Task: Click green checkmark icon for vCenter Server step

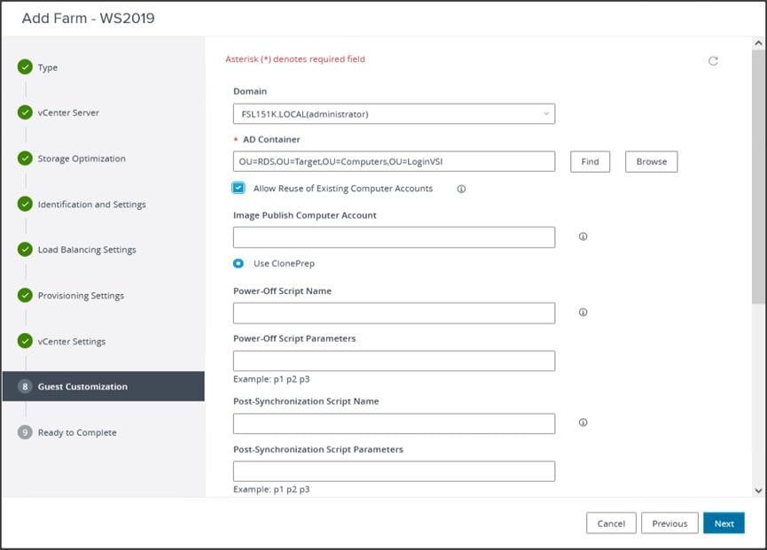Action: pos(25,112)
